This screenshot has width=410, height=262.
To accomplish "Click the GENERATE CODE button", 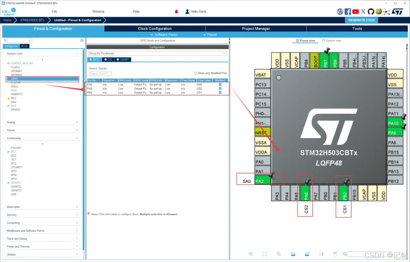I will pos(361,20).
